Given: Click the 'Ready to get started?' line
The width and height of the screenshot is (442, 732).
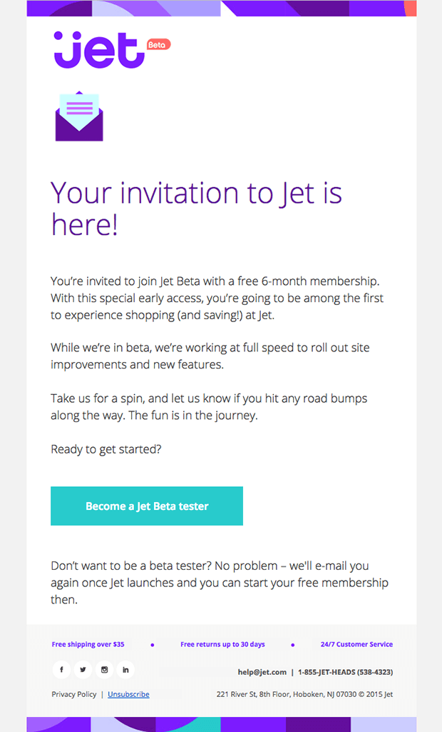Looking at the screenshot, I should click(106, 449).
